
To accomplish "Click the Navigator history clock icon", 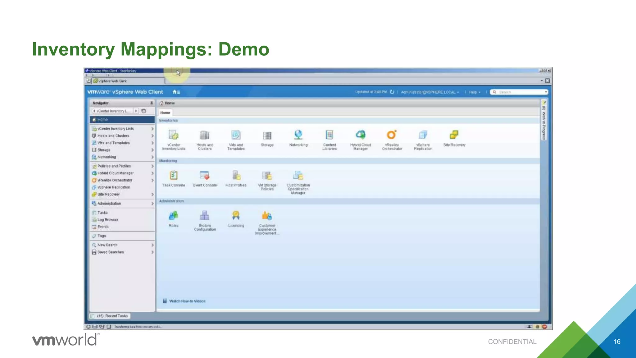I will [143, 111].
